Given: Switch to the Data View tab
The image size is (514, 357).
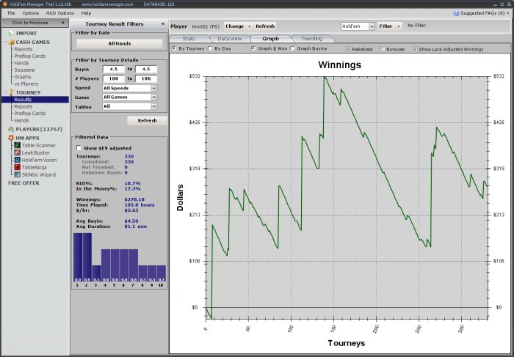Looking at the screenshot, I should (229, 38).
